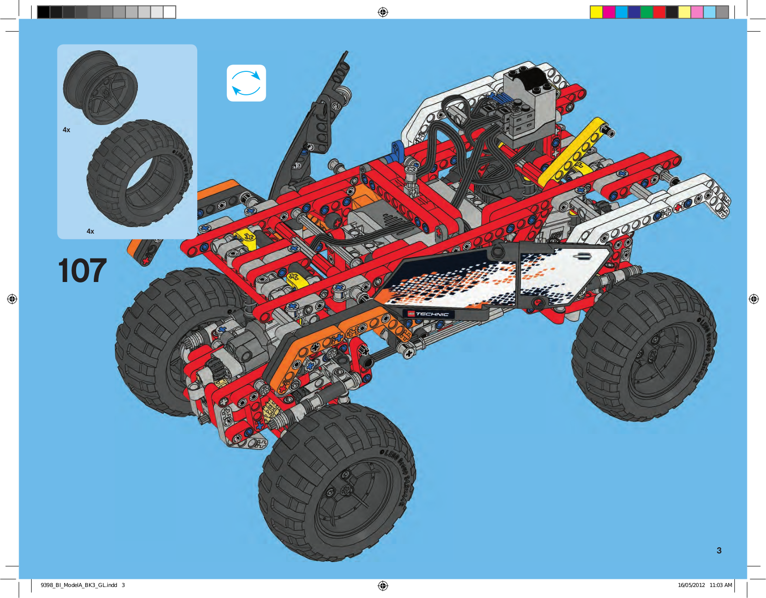This screenshot has width=766, height=598.
Task: Pick the dark blue swatch in color bar
Action: 634,12
